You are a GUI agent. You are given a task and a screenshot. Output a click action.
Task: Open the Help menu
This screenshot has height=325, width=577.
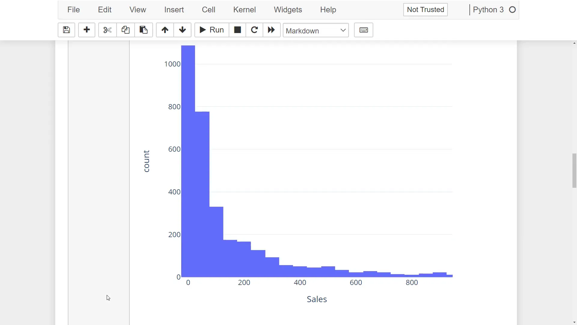pyautogui.click(x=328, y=9)
